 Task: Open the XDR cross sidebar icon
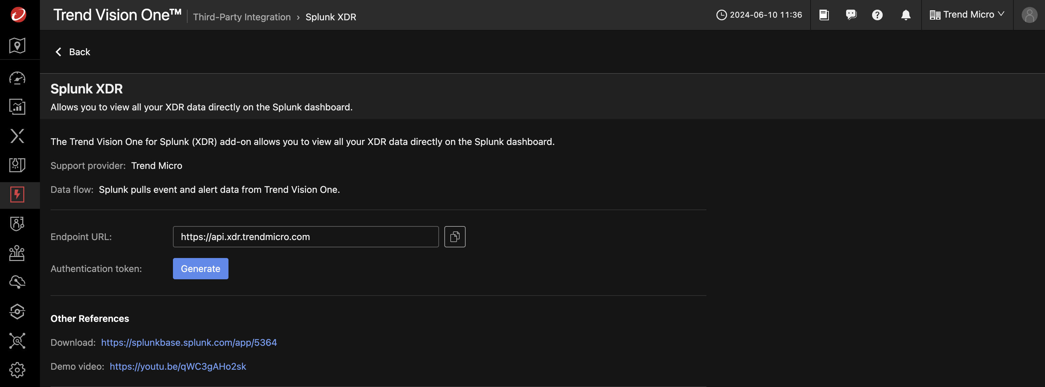coord(17,136)
